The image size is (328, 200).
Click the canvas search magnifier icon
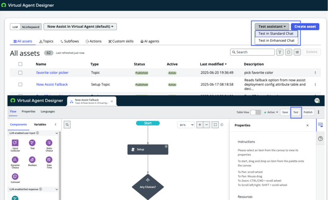coord(67,124)
